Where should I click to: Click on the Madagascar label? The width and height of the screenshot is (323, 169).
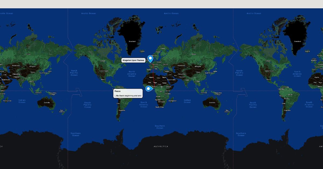(x=173, y=101)
